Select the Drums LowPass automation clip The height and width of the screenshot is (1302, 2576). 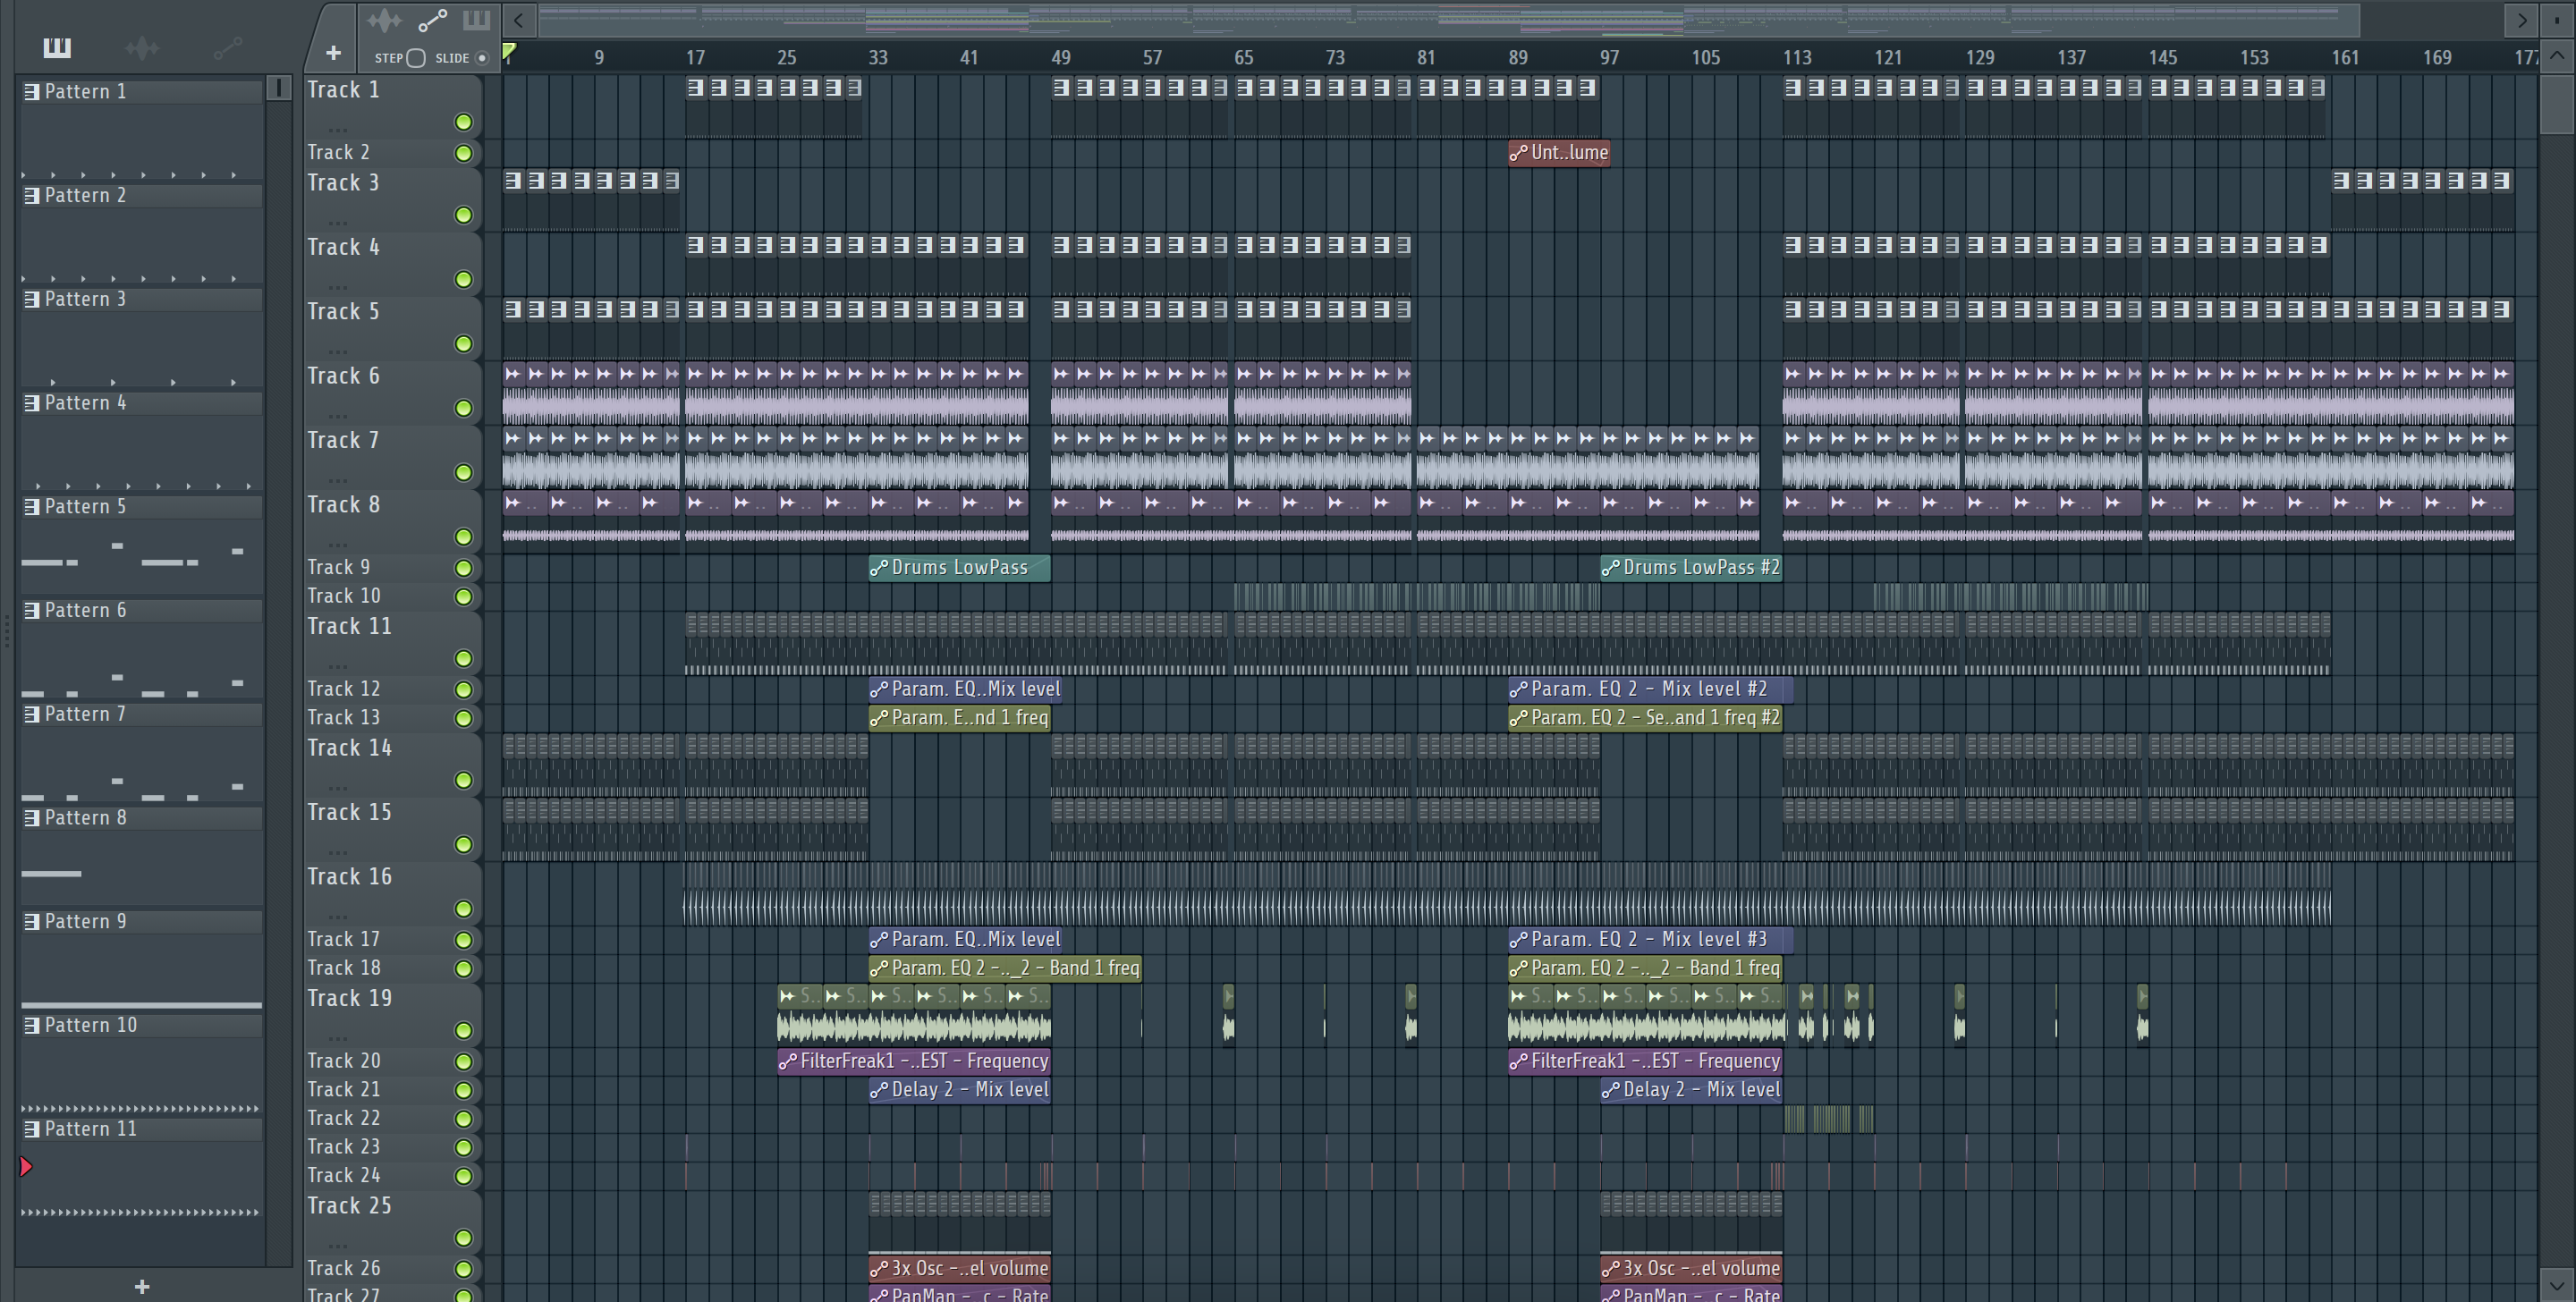959,567
